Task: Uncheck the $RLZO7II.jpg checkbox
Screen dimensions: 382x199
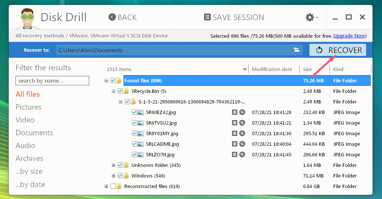Action: [134, 154]
